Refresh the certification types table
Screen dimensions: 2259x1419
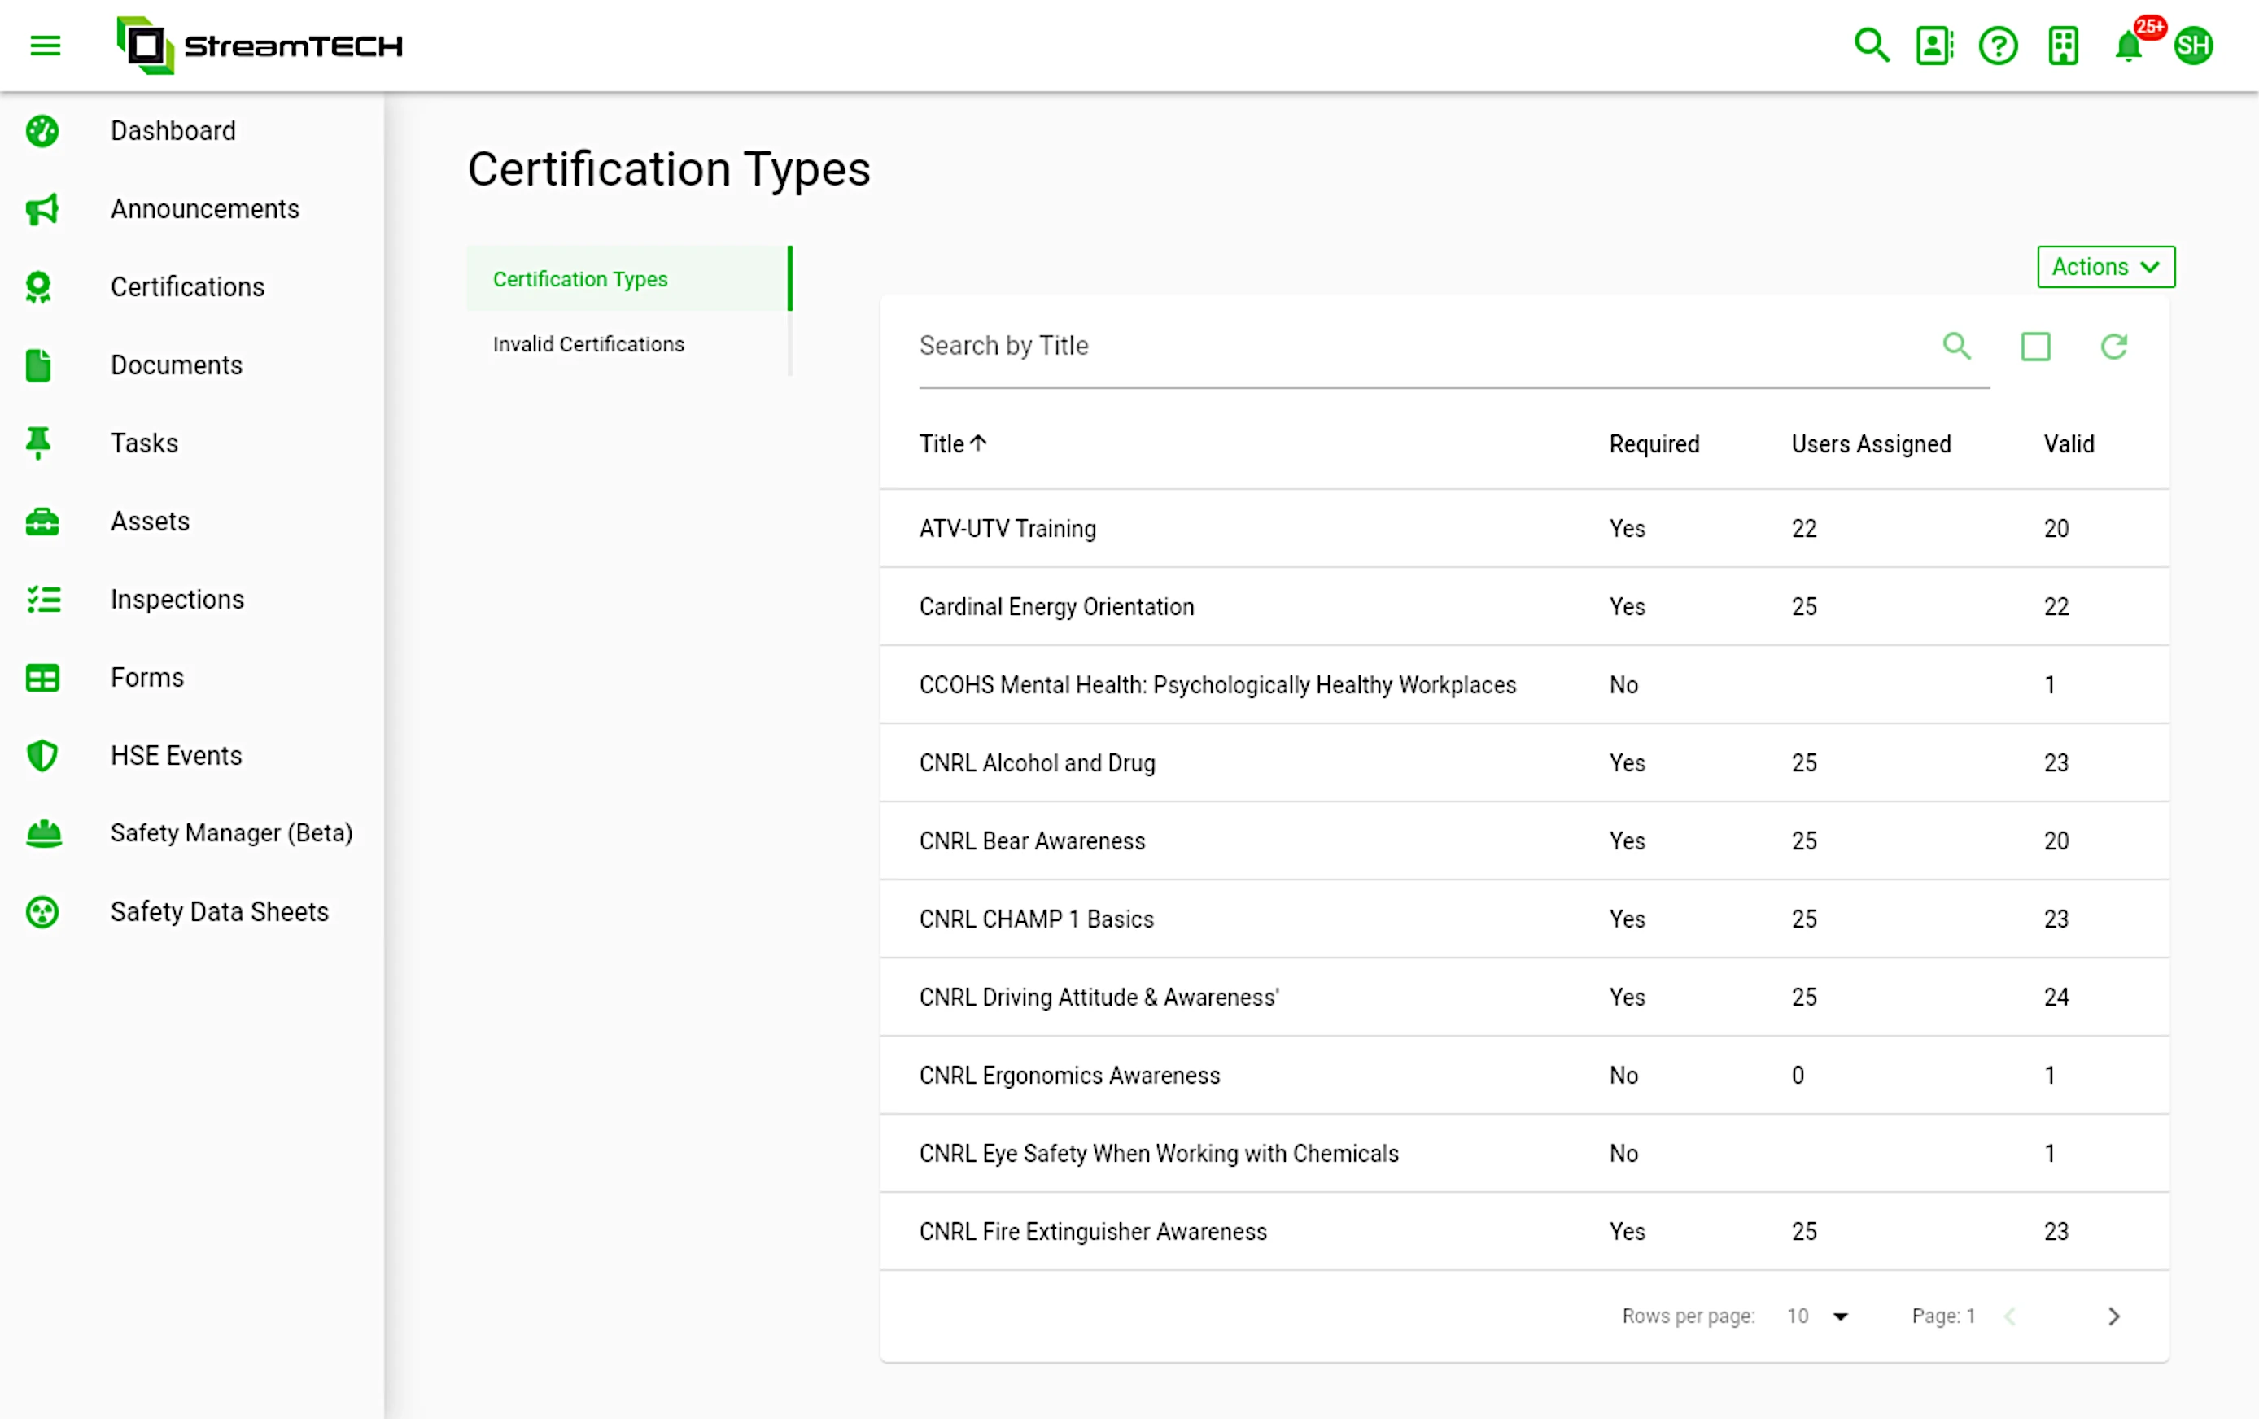[x=2113, y=346]
